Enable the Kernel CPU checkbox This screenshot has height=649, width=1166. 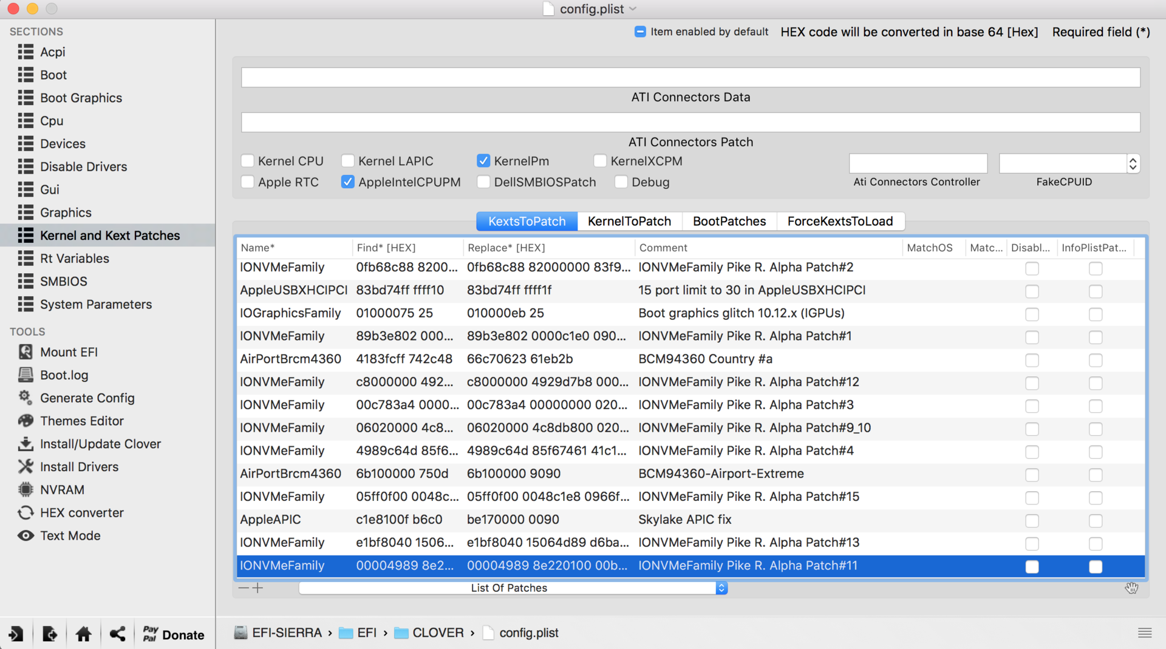tap(247, 161)
